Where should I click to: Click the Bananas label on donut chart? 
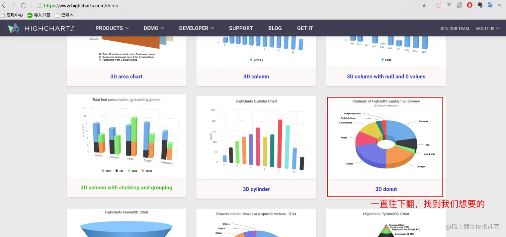coord(423,121)
